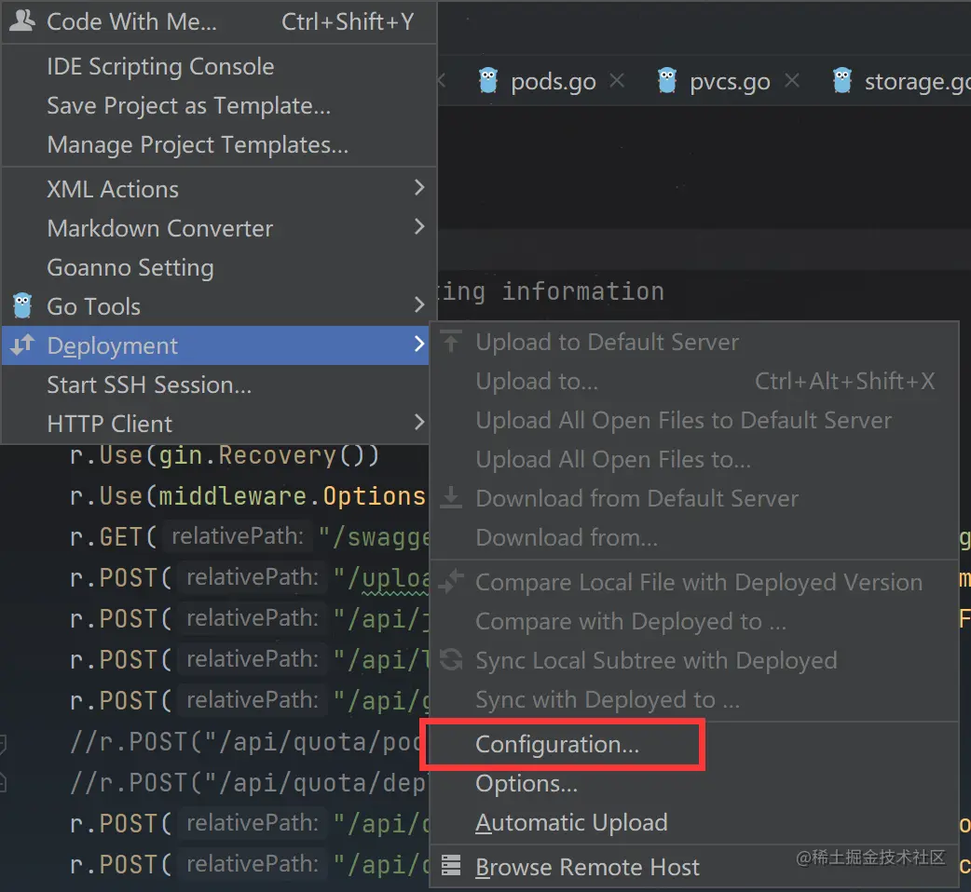The height and width of the screenshot is (892, 971).
Task: Expand the Go Tools submenu arrow
Action: pyautogui.click(x=419, y=304)
